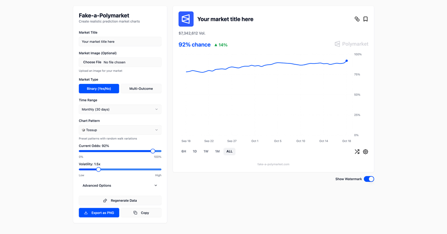Switch chart to 1W range tab
Viewport: 447px width, 234px height.
(x=206, y=151)
